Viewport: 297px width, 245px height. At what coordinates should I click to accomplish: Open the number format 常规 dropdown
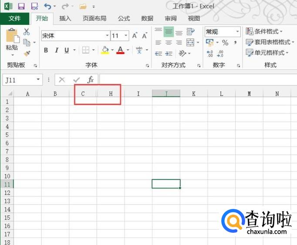(237, 31)
